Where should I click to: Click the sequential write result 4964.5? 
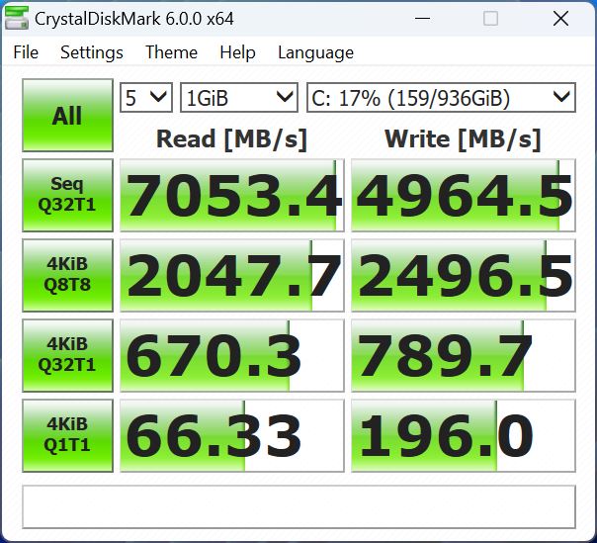point(463,196)
